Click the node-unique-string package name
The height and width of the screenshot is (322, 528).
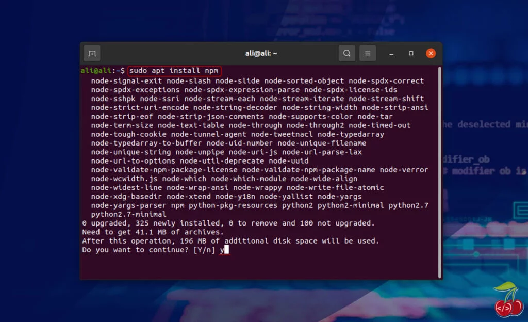coord(130,152)
